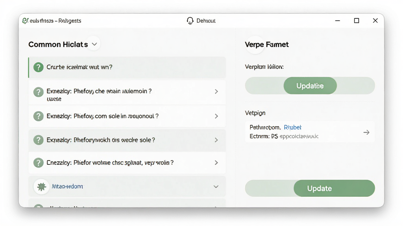Click the app logo icon in title bar
Viewport: 403px width, 226px height.
pyautogui.click(x=25, y=21)
